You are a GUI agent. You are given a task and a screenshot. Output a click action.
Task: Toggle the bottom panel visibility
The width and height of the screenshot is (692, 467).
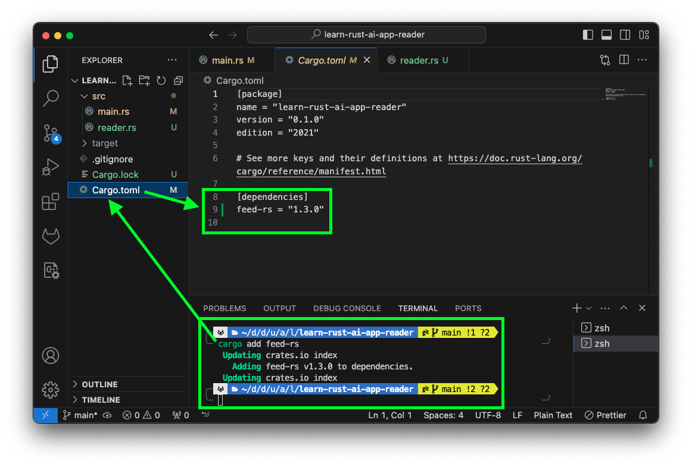(x=606, y=35)
